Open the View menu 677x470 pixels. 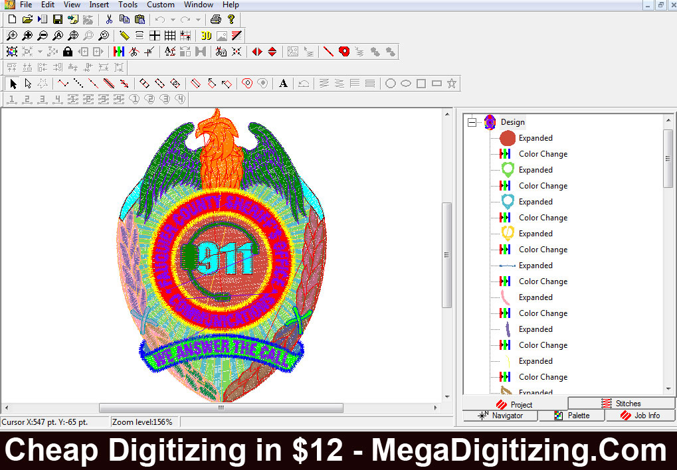[72, 5]
